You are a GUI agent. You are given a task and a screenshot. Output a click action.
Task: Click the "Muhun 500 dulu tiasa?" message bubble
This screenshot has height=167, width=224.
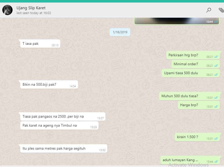[180, 96]
